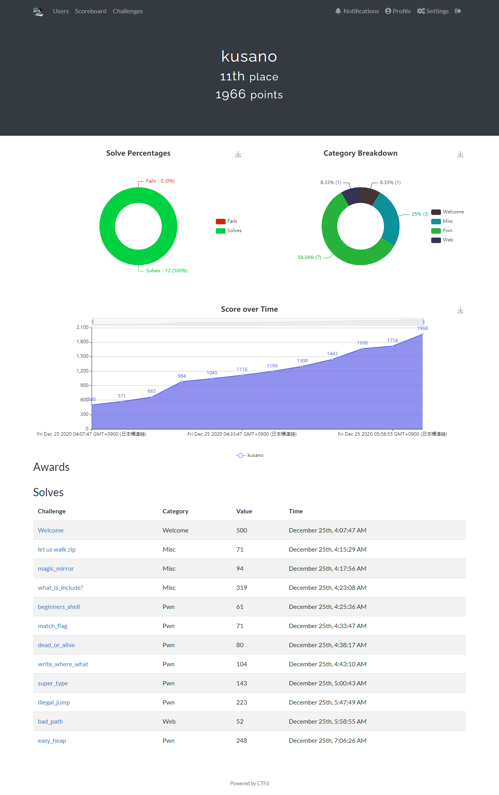Go to the Scoreboard page
Image resolution: width=499 pixels, height=795 pixels.
click(x=90, y=11)
